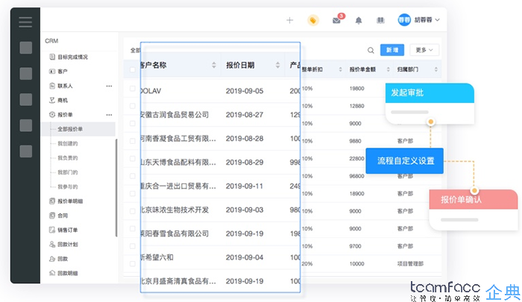This screenshot has height=302, width=522.
Task: Tick the checkbox for the 22800 row
Action: (x=133, y=159)
